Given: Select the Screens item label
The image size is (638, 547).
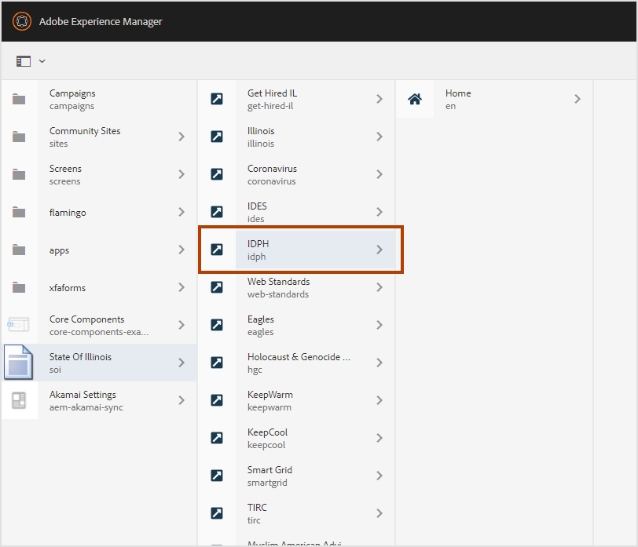Looking at the screenshot, I should click(65, 169).
